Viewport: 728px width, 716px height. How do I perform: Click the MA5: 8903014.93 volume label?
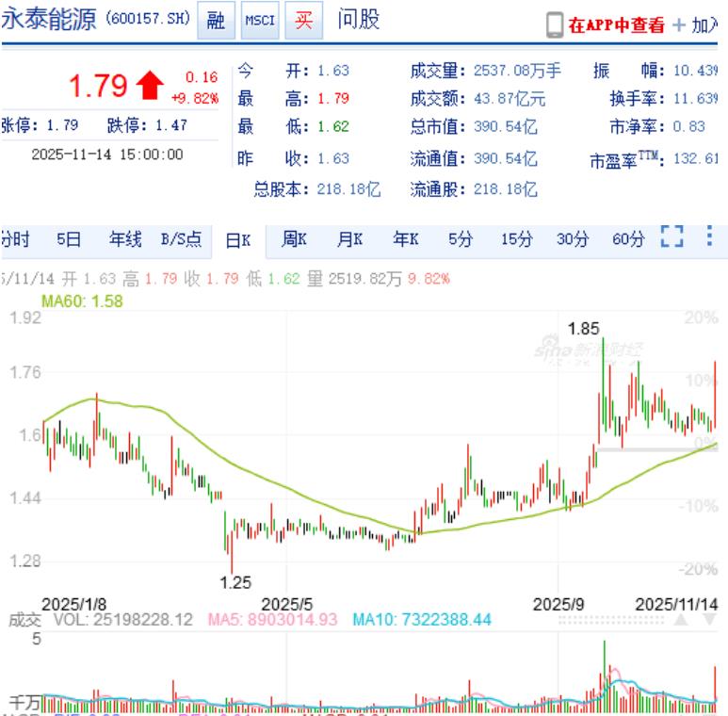pos(272,620)
